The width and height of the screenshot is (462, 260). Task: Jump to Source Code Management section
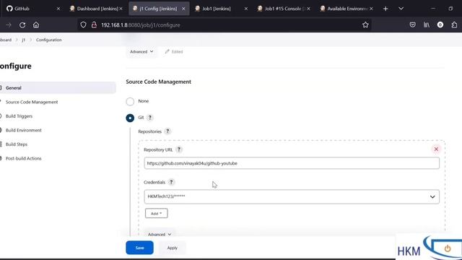[32, 102]
